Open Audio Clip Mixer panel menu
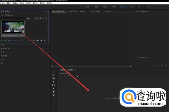Image resolution: width=169 pixels, height=112 pixels. tap(65, 11)
